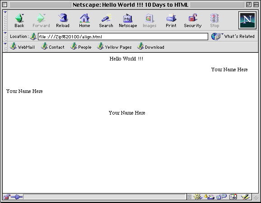
Task: Select the Download personal toolbar item
Action: (x=151, y=47)
